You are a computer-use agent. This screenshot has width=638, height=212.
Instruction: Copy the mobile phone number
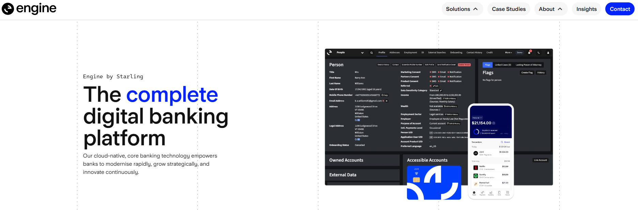[x=384, y=95]
